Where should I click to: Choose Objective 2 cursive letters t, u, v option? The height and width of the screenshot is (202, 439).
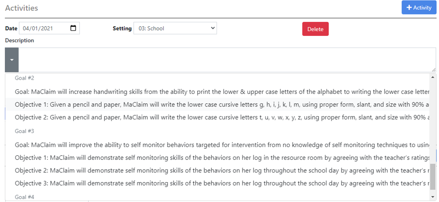click(221, 117)
